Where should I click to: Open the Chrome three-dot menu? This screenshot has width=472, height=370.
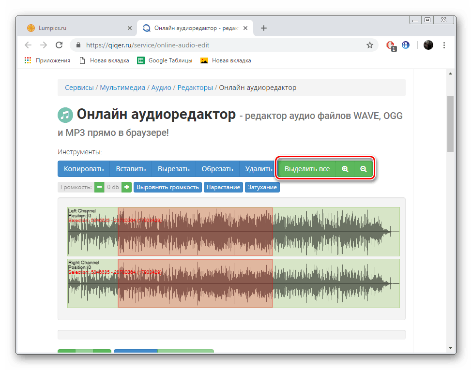pos(444,45)
